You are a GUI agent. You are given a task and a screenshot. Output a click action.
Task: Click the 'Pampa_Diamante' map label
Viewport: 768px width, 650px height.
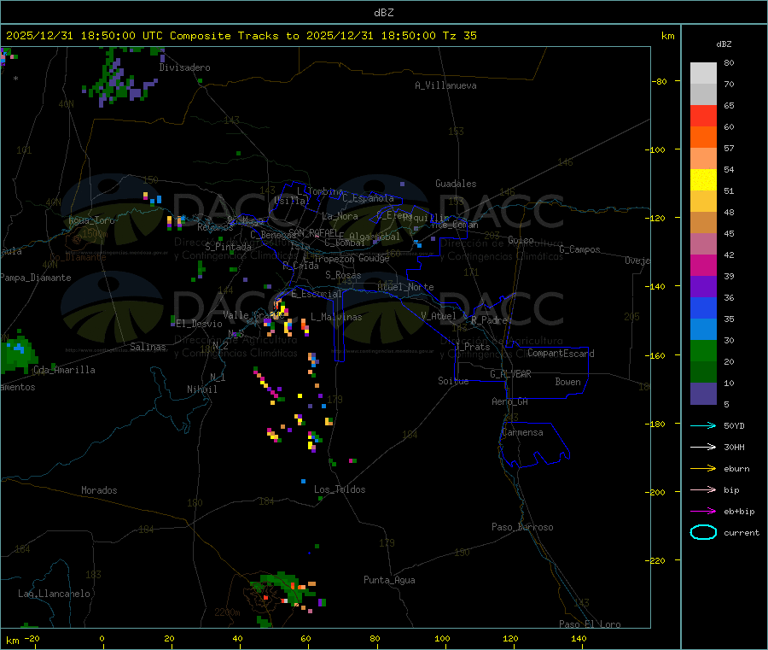click(36, 278)
